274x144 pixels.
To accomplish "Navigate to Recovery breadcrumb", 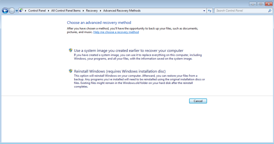I will [x=92, y=11].
